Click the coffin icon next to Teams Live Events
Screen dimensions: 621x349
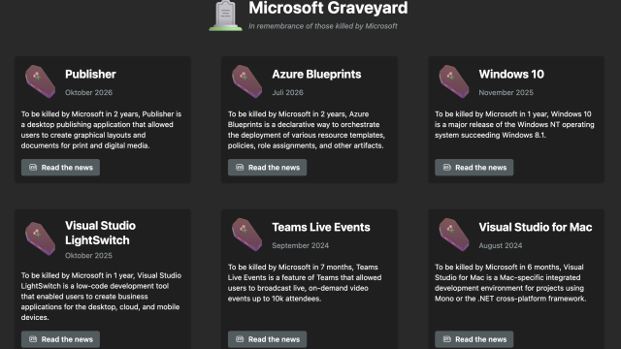click(246, 235)
